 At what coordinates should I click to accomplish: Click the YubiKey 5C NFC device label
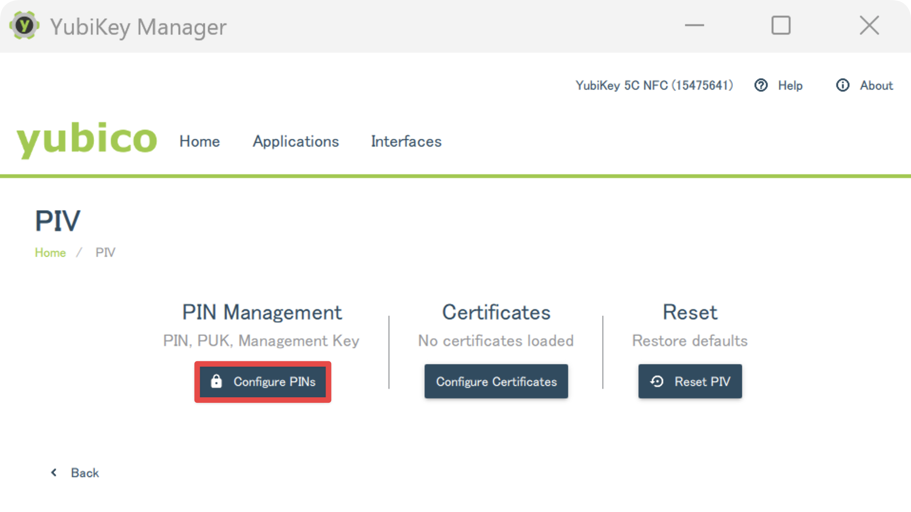point(654,85)
